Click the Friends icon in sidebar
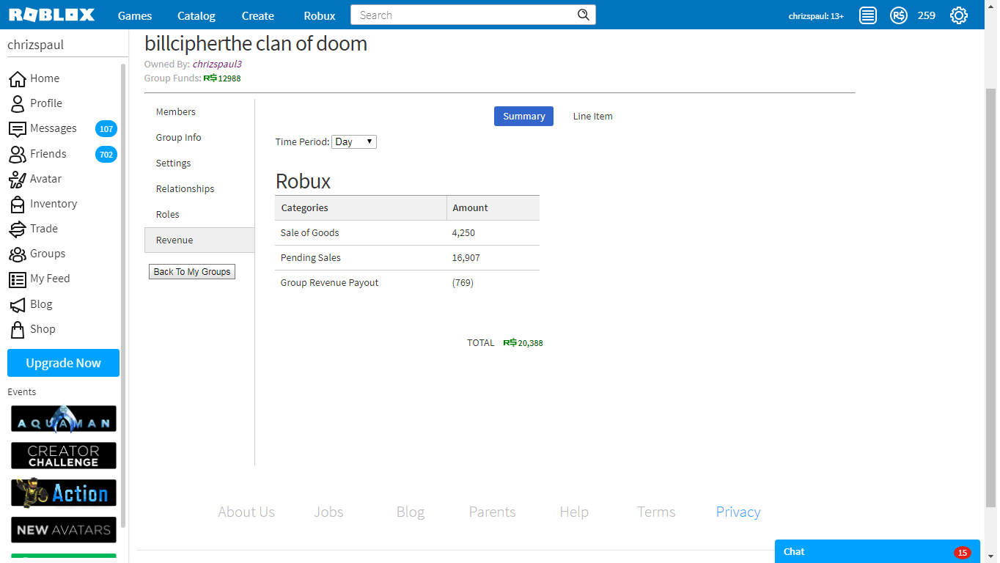The width and height of the screenshot is (1000, 563). [x=17, y=154]
